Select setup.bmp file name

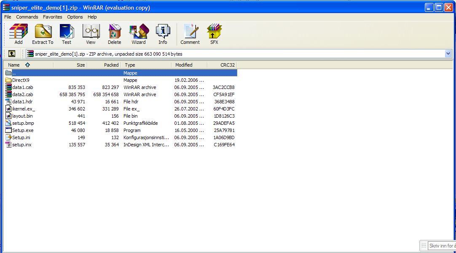pyautogui.click(x=23, y=123)
